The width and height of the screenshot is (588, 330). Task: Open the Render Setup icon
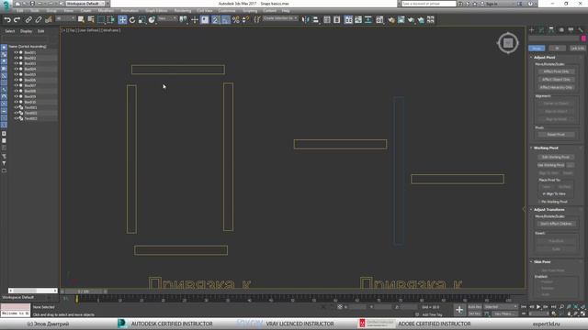click(391, 20)
